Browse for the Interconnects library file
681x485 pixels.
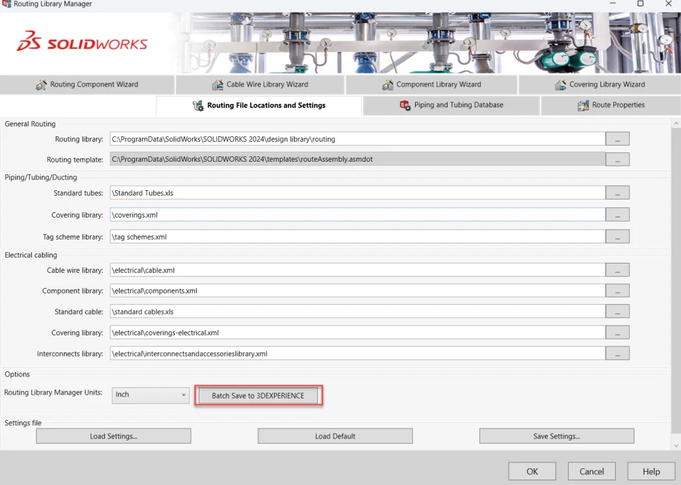pos(618,353)
